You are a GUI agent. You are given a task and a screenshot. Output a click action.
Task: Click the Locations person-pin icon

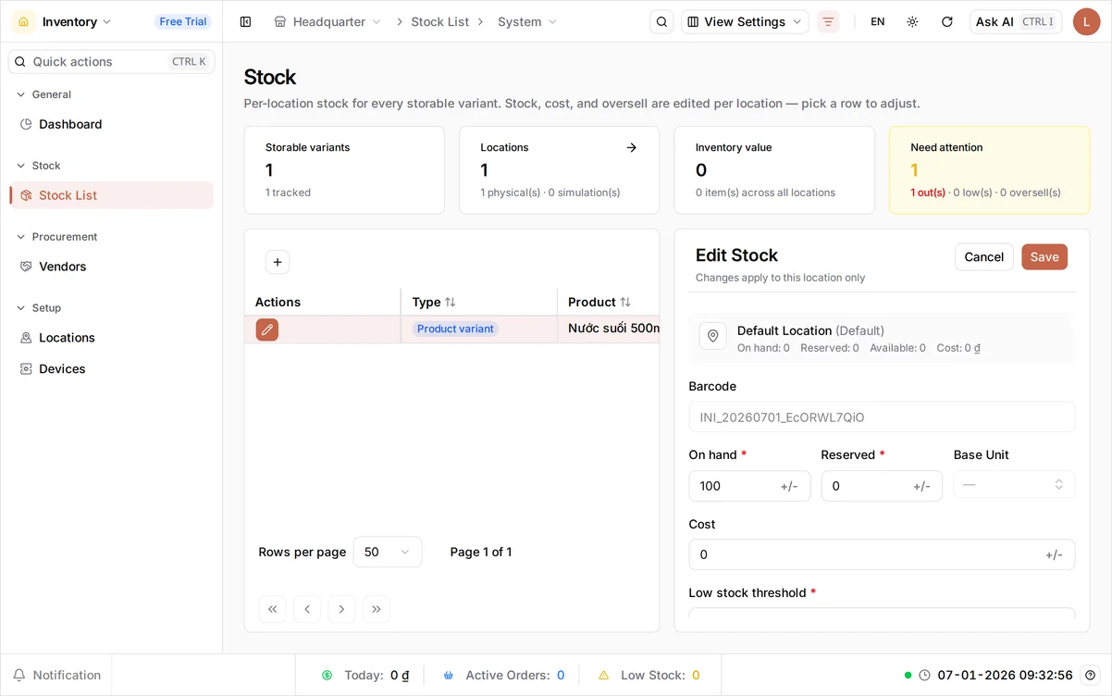26,338
